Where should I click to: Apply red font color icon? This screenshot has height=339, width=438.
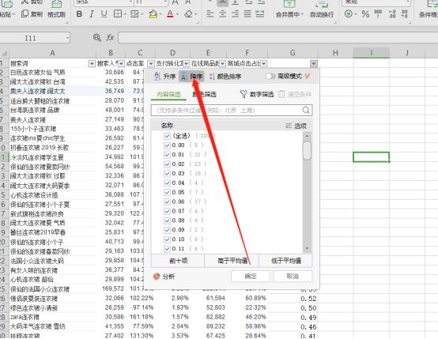click(x=170, y=14)
